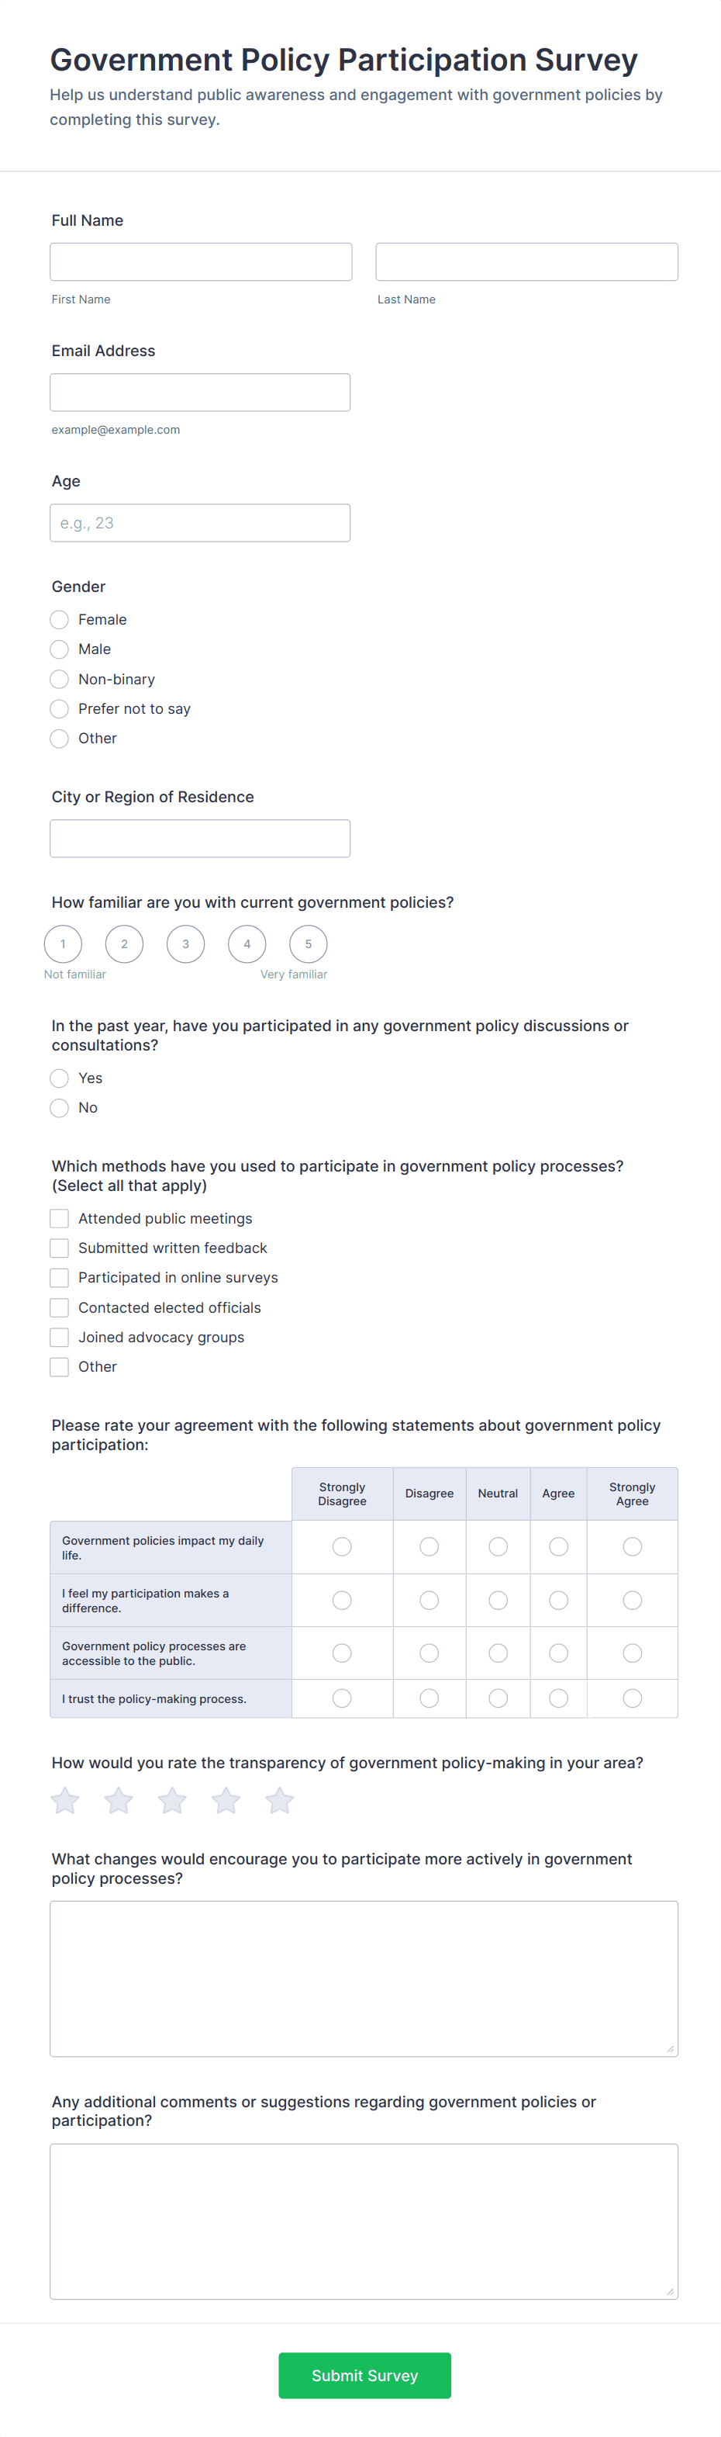Select familiarity rating 1 circle
The width and height of the screenshot is (721, 2437).
[64, 944]
